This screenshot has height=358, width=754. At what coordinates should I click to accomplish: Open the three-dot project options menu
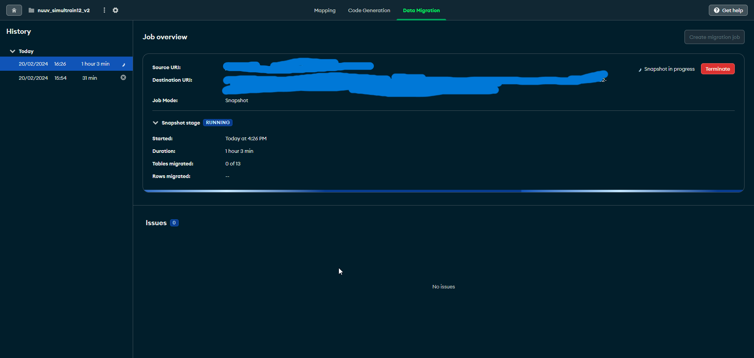click(104, 10)
